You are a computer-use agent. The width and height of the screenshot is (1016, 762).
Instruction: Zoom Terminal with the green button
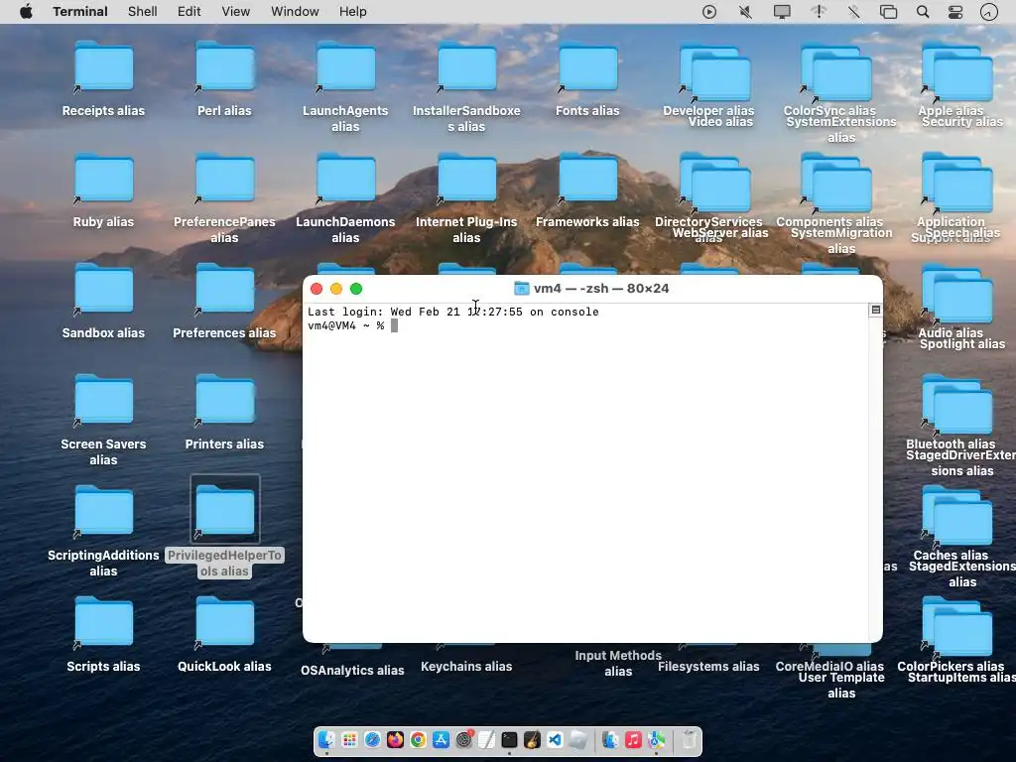[356, 289]
